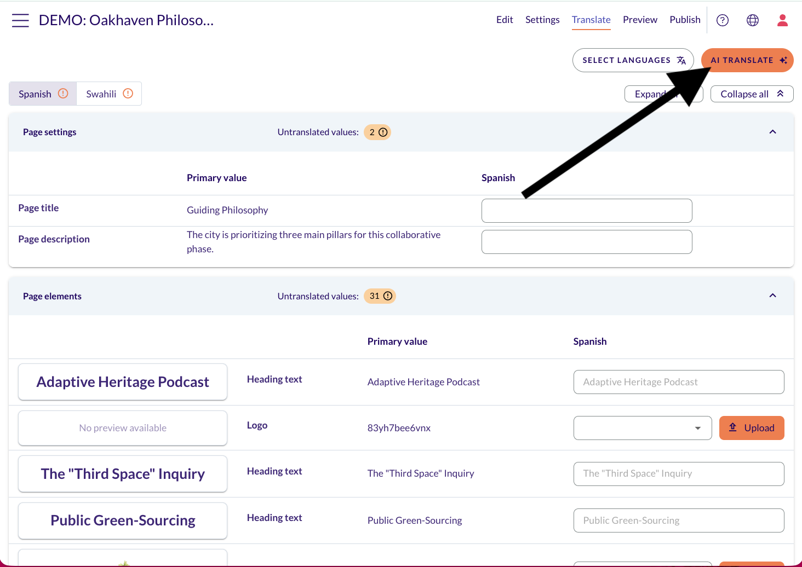Click Collapse all button
This screenshot has height=567, width=802.
pyautogui.click(x=752, y=94)
